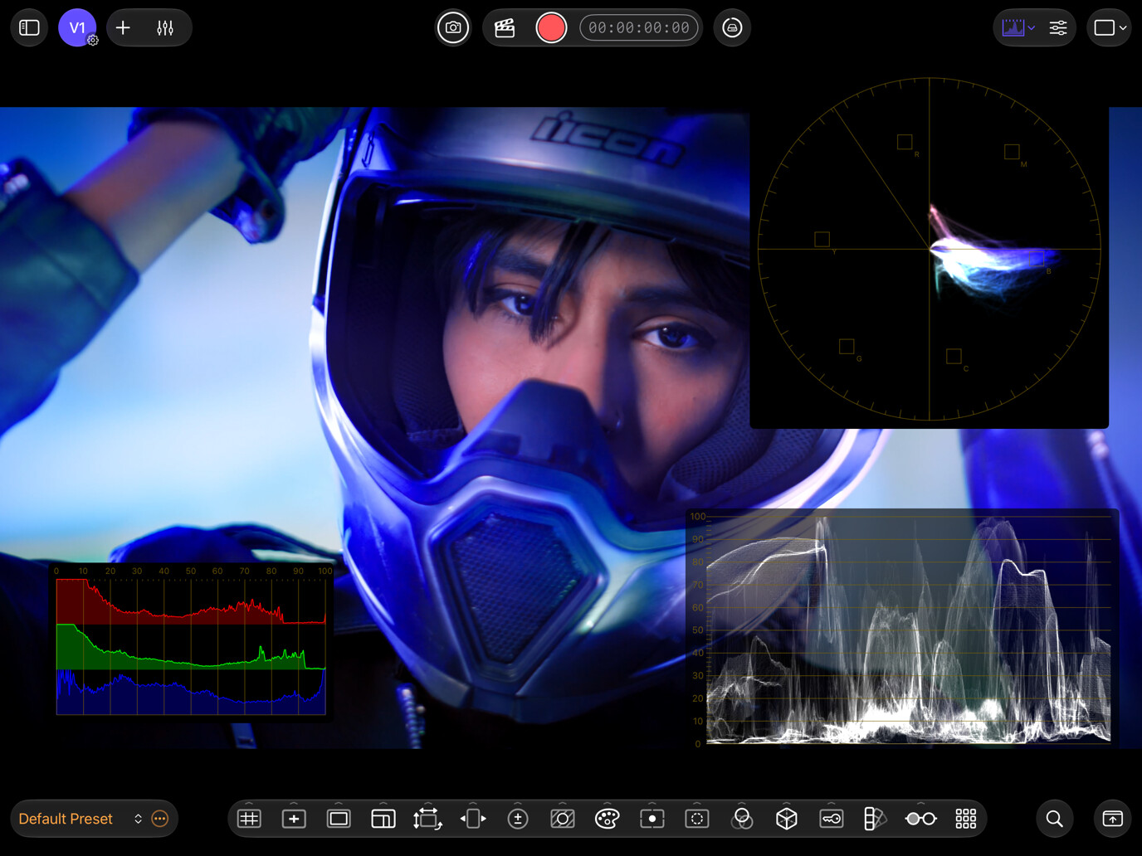Toggle the bracketed dot focus tool

pos(652,819)
